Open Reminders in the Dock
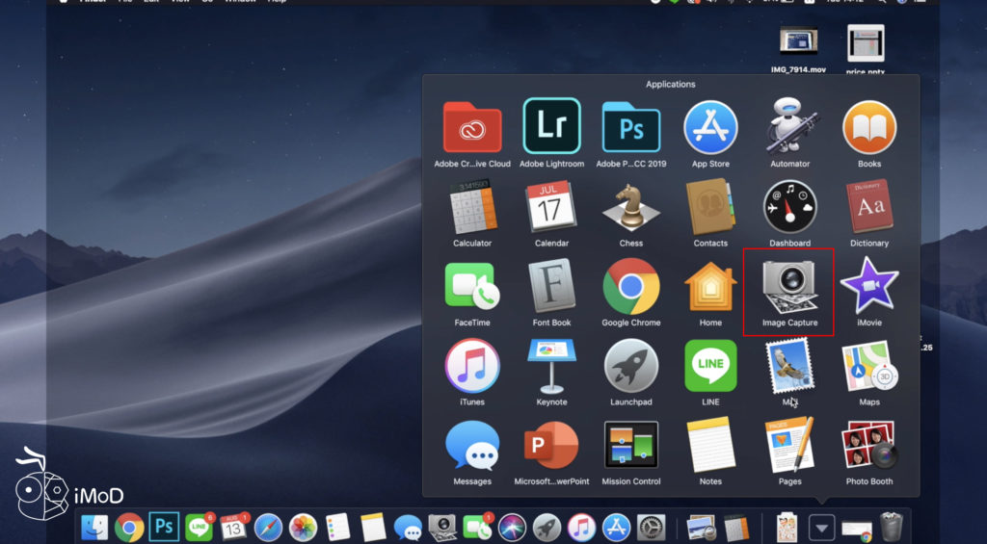Screen dimensions: 987x544 pyautogui.click(x=338, y=527)
